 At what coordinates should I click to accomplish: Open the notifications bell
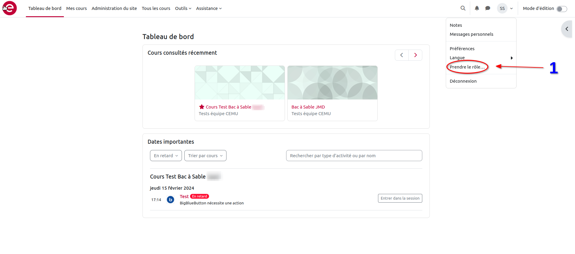click(x=477, y=8)
